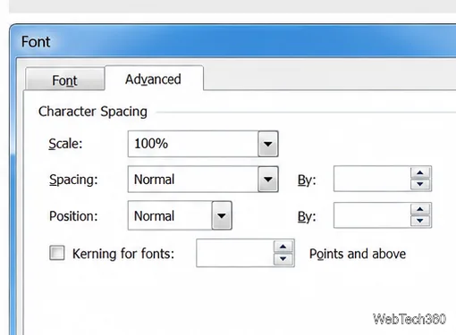Click the Spacing: label
Viewport: 456px width, 335px height.
coord(73,180)
